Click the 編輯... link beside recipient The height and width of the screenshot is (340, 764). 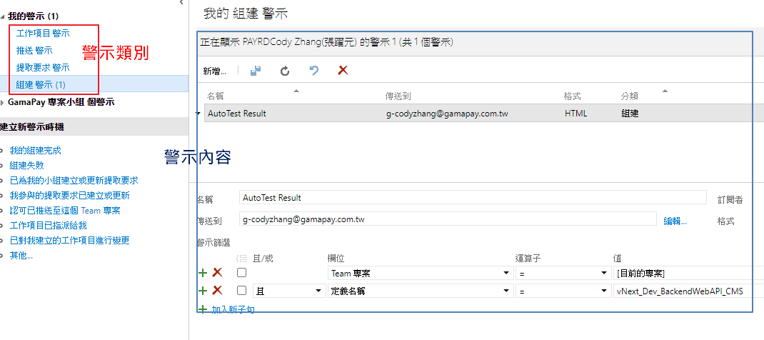pyautogui.click(x=675, y=221)
